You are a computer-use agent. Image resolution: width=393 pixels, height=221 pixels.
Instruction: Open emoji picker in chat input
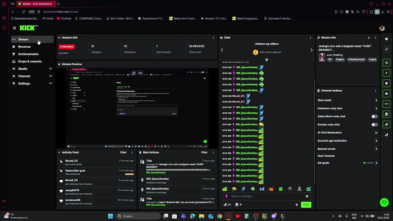[x=307, y=196]
